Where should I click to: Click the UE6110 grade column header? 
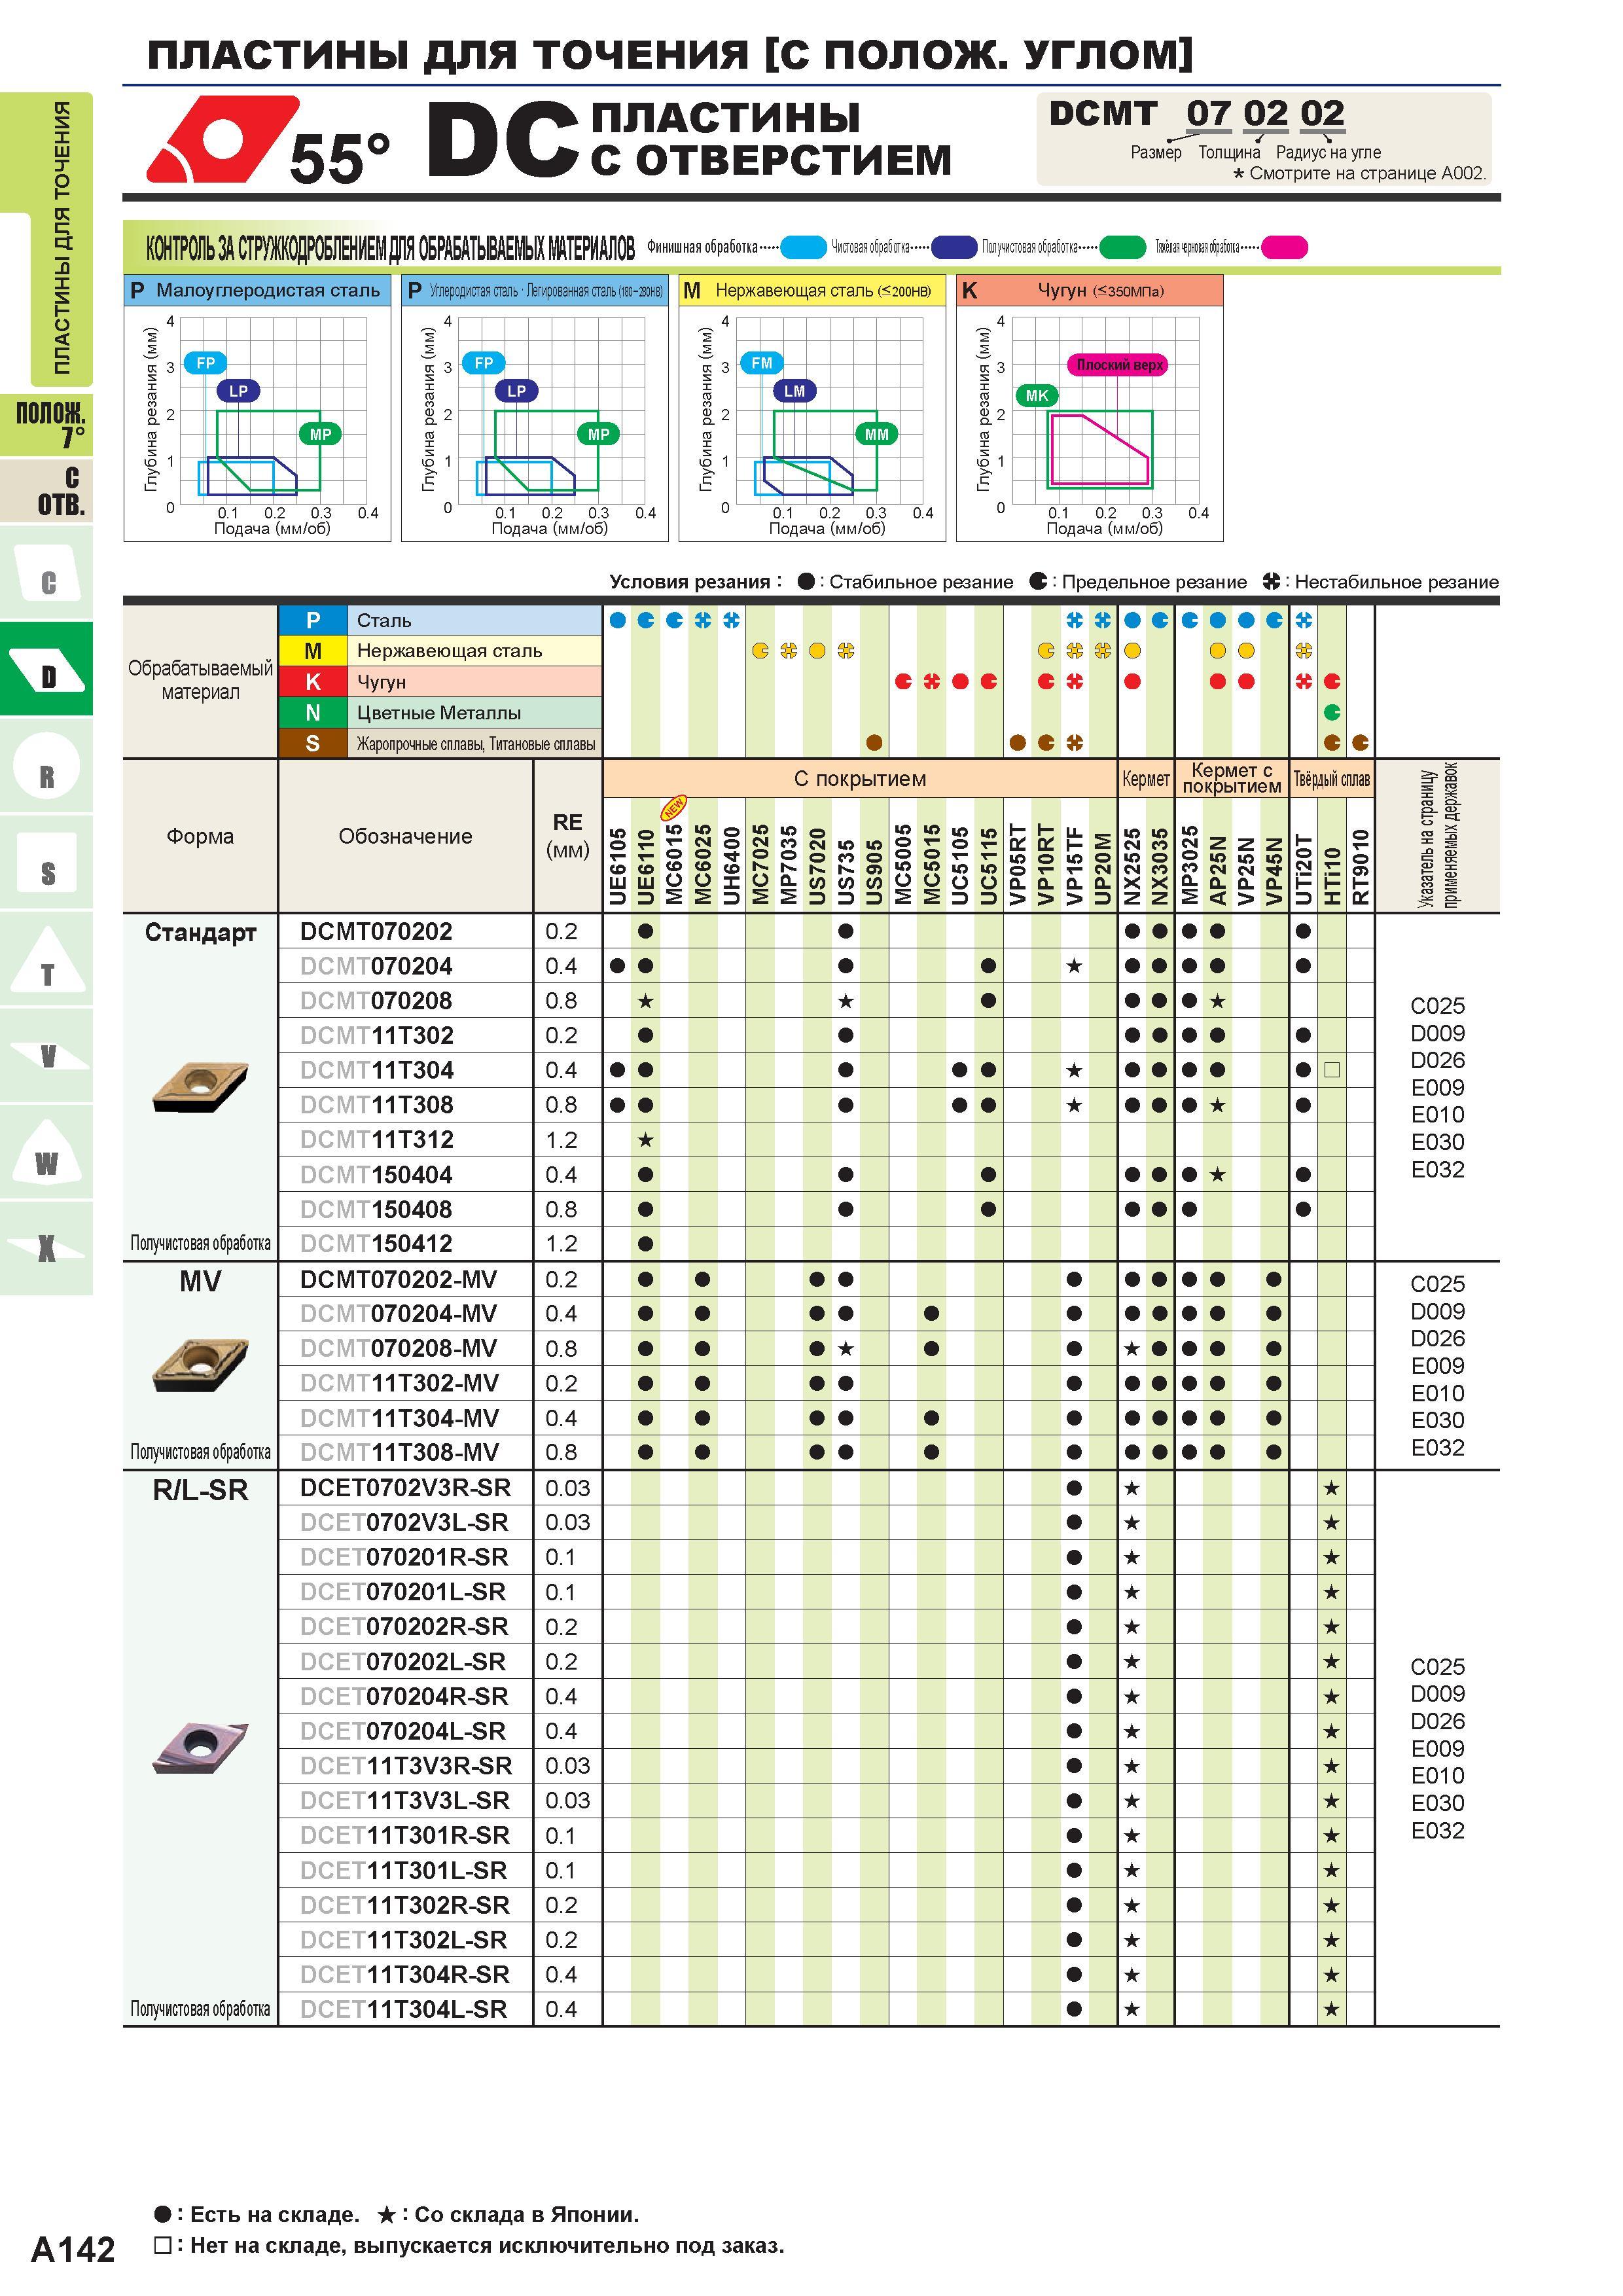click(x=646, y=866)
